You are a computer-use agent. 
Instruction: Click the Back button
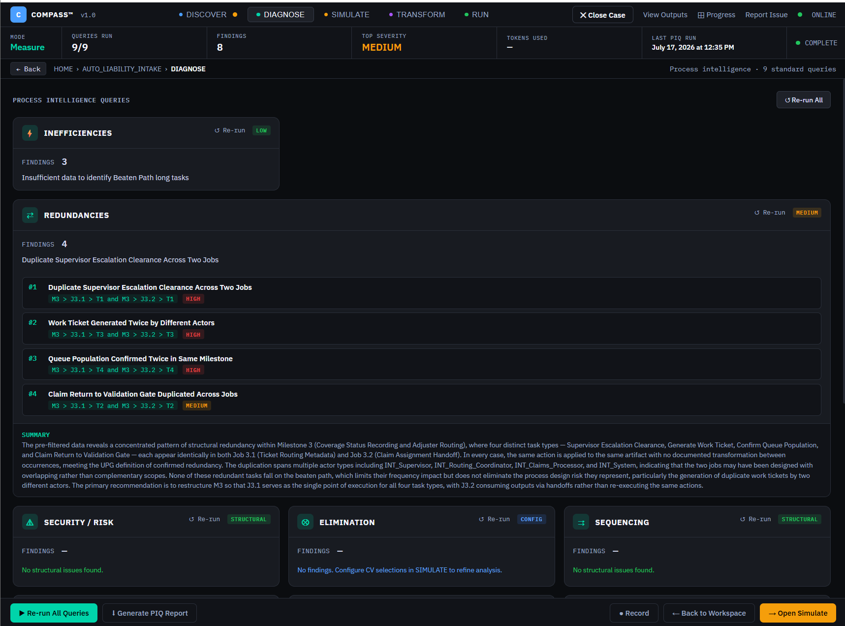pyautogui.click(x=28, y=69)
